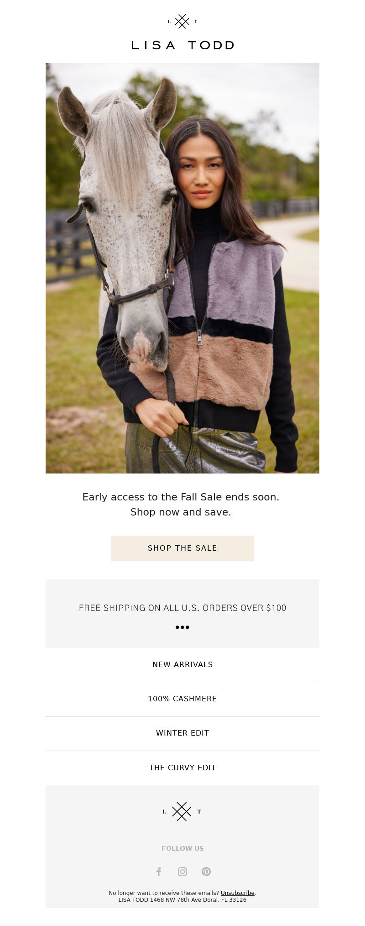
Task: Click the LT crossed logo in the footer
Action: tap(182, 811)
